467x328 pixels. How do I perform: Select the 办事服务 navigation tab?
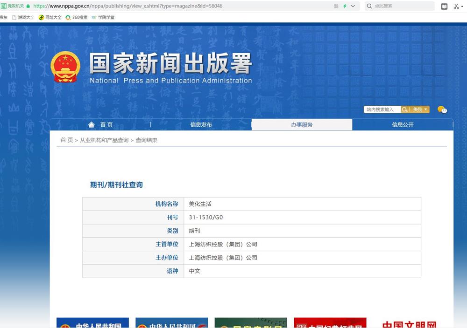(302, 124)
